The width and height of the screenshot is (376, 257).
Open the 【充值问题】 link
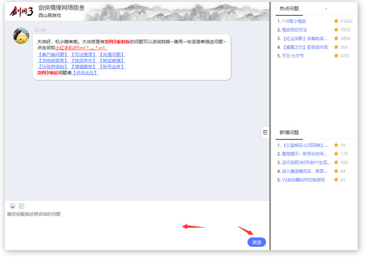click(112, 55)
